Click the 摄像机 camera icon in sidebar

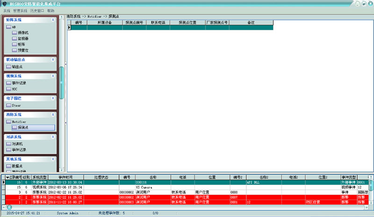[x=14, y=33]
